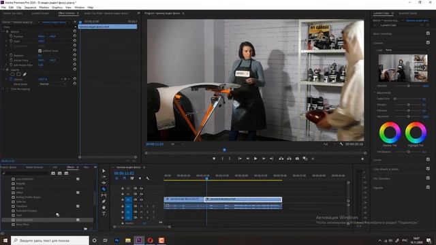436x245 pixels.
Task: Select the Slip tool
Action: [104, 195]
